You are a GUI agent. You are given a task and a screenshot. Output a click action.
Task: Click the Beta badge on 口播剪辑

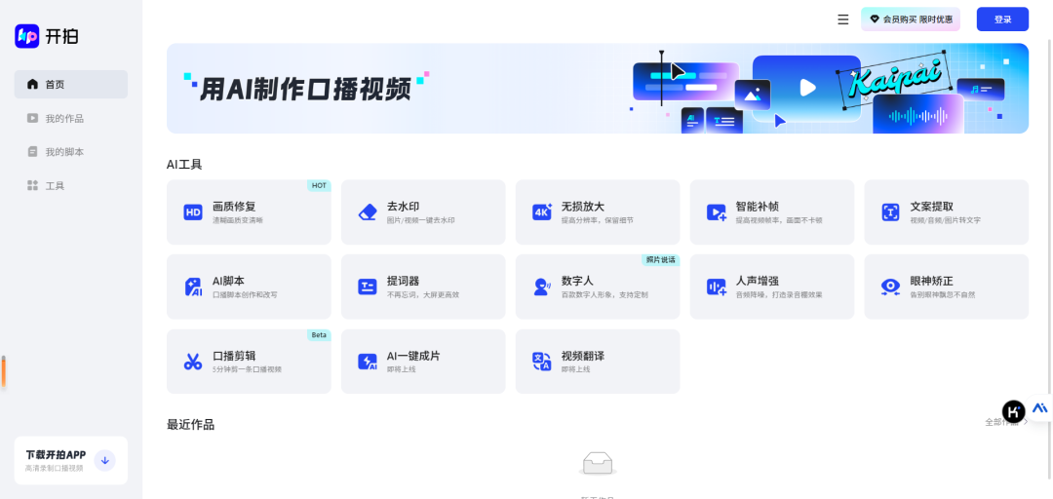(x=319, y=334)
